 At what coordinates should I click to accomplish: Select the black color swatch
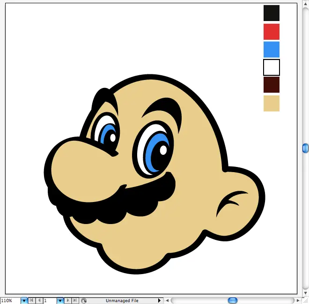[272, 13]
